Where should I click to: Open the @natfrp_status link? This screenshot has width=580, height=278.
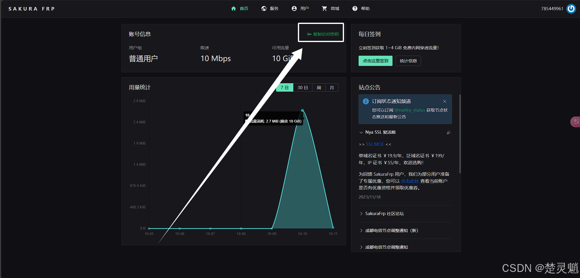[x=410, y=110]
